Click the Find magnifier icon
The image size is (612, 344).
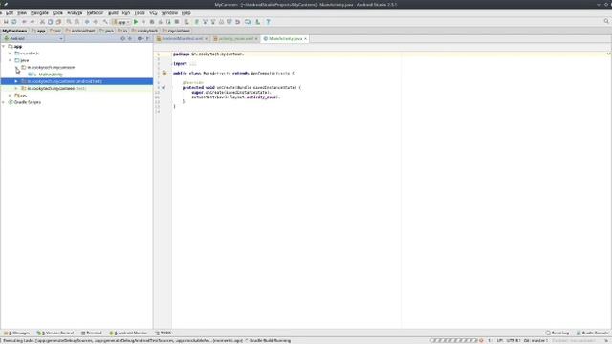[x=69, y=22]
